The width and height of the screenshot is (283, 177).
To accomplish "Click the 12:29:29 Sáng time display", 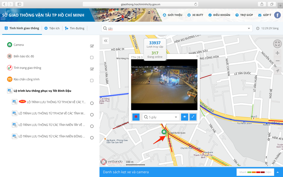I will pos(270,28).
